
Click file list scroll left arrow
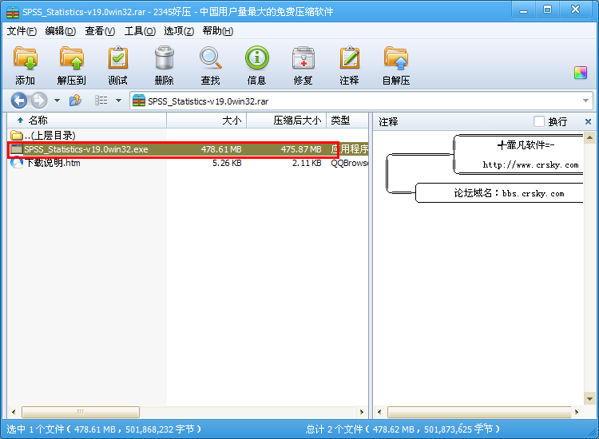tap(14, 413)
